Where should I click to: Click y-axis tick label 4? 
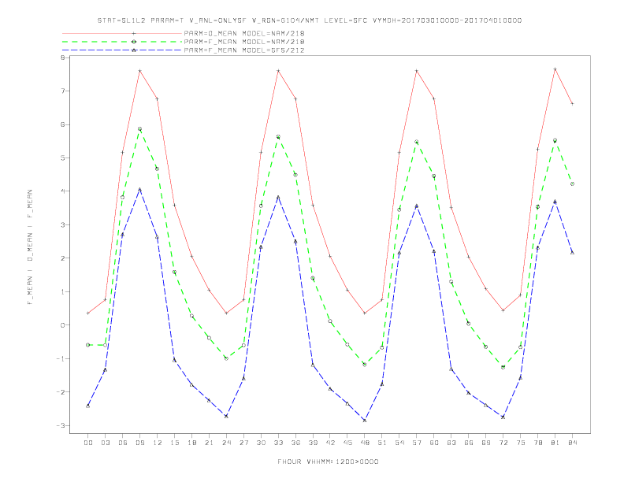pos(62,191)
